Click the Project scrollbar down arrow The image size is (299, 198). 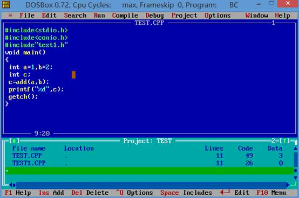pyautogui.click(x=295, y=178)
